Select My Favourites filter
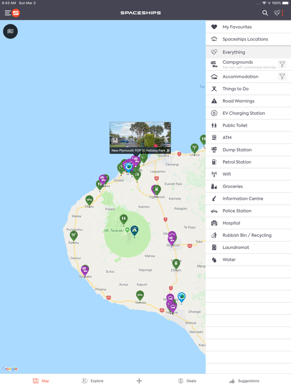Screen dimensions: 291x388 [x=248, y=27]
